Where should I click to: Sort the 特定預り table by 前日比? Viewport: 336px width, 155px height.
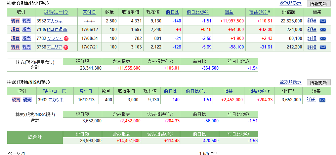point(173,12)
